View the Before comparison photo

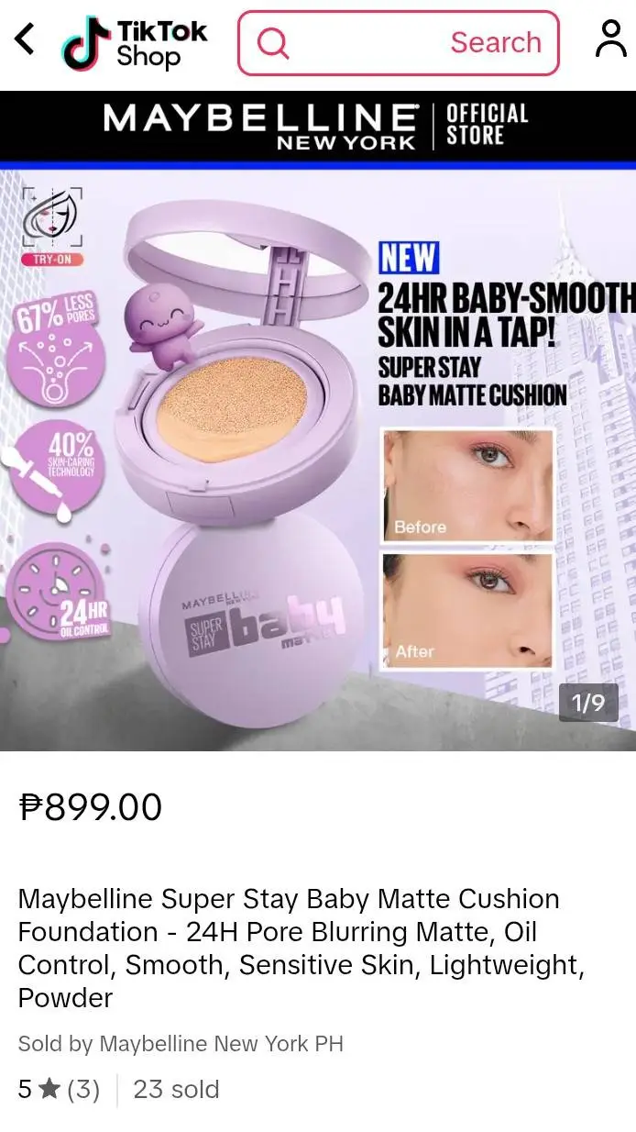coord(467,485)
